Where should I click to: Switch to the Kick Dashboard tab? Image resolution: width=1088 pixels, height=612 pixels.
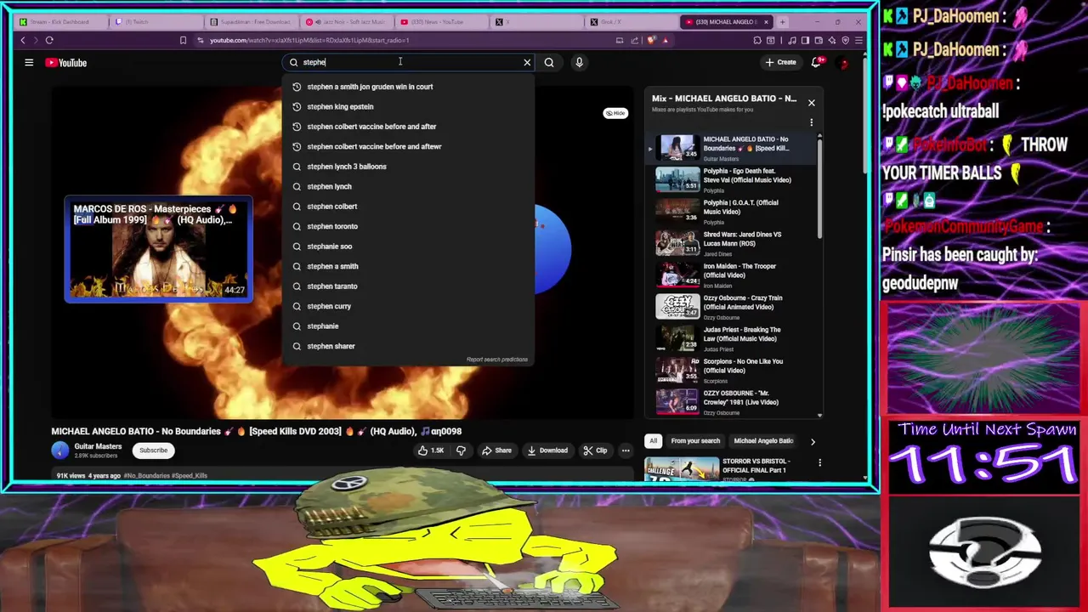(59, 22)
